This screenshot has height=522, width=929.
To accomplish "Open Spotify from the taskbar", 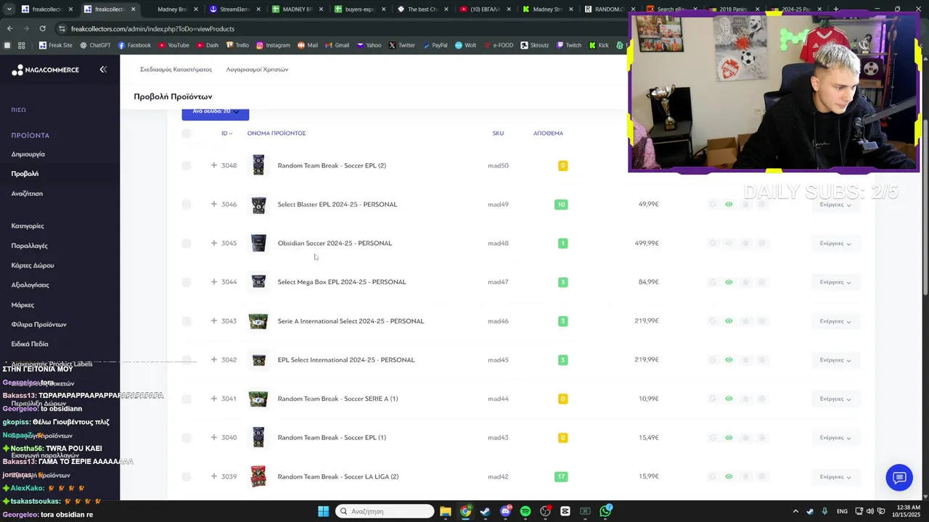I will [x=525, y=511].
